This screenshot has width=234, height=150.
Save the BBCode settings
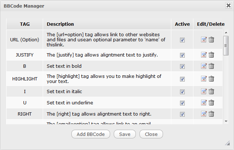click(x=125, y=134)
